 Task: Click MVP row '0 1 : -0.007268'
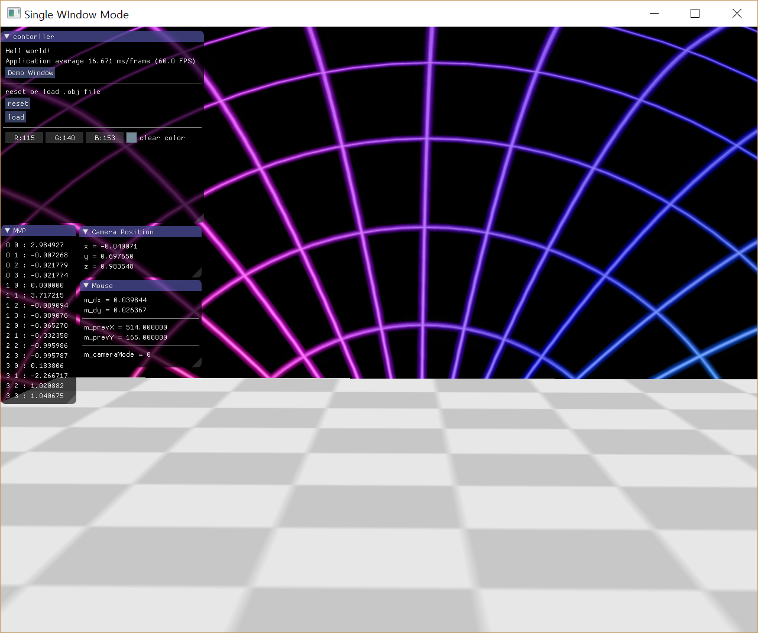point(37,255)
